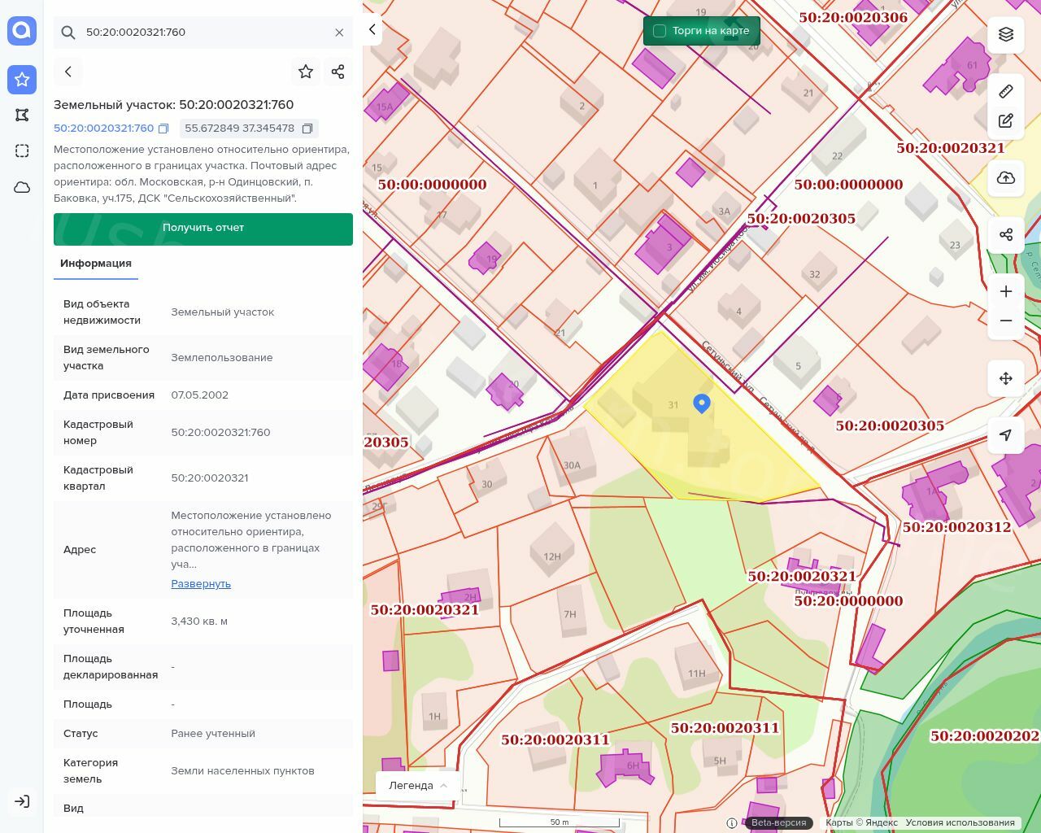The height and width of the screenshot is (833, 1041).
Task: Locate my position with the arrow icon
Action: pyautogui.click(x=1006, y=435)
